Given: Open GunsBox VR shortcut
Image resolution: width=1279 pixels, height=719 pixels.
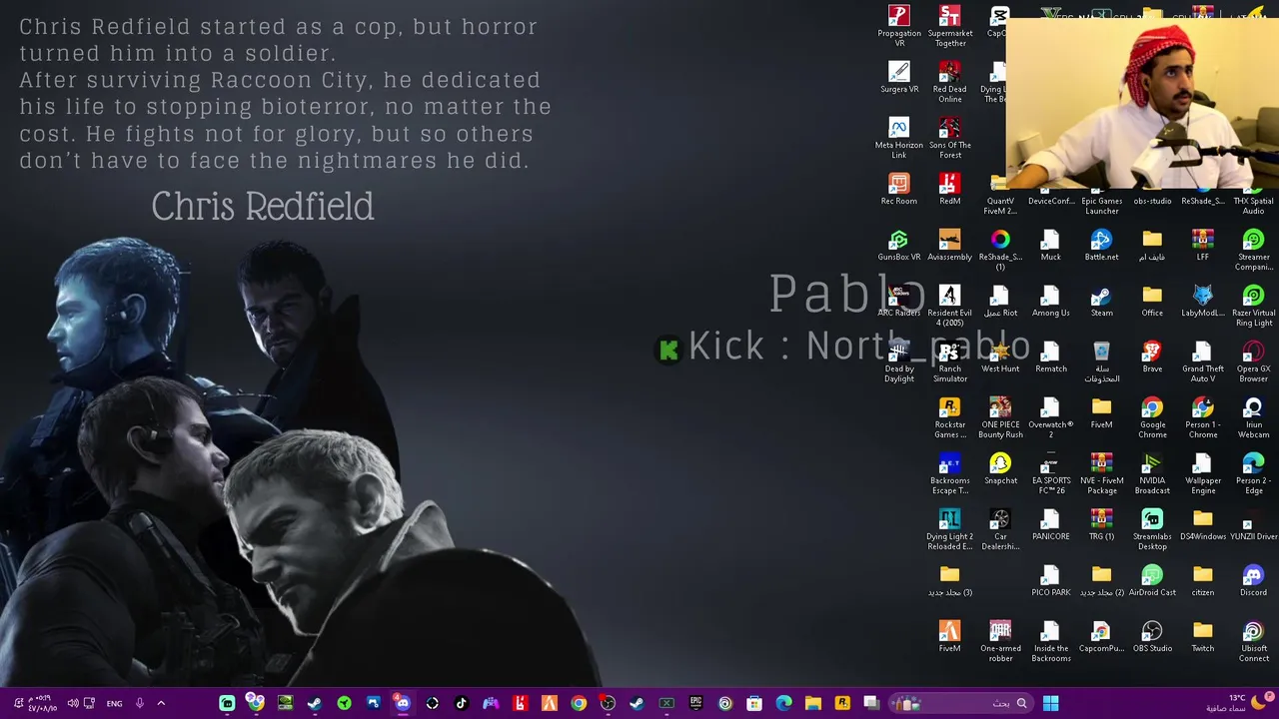Looking at the screenshot, I should (899, 245).
